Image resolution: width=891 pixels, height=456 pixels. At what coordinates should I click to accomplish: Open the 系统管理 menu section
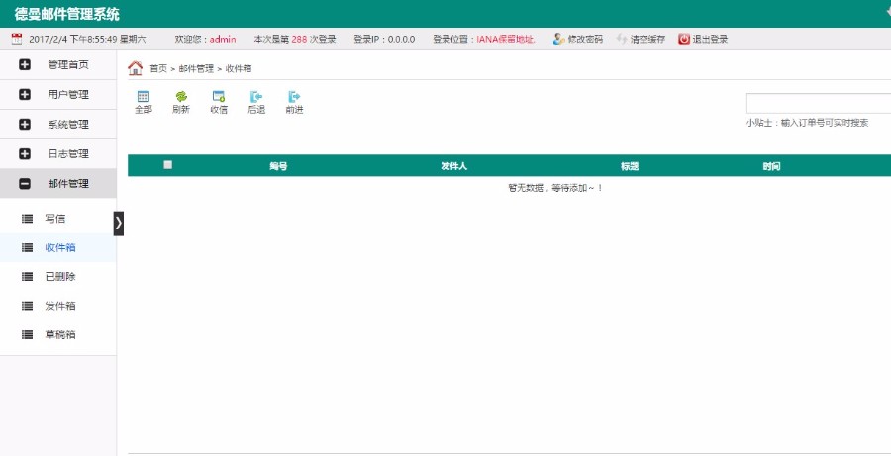[x=58, y=124]
